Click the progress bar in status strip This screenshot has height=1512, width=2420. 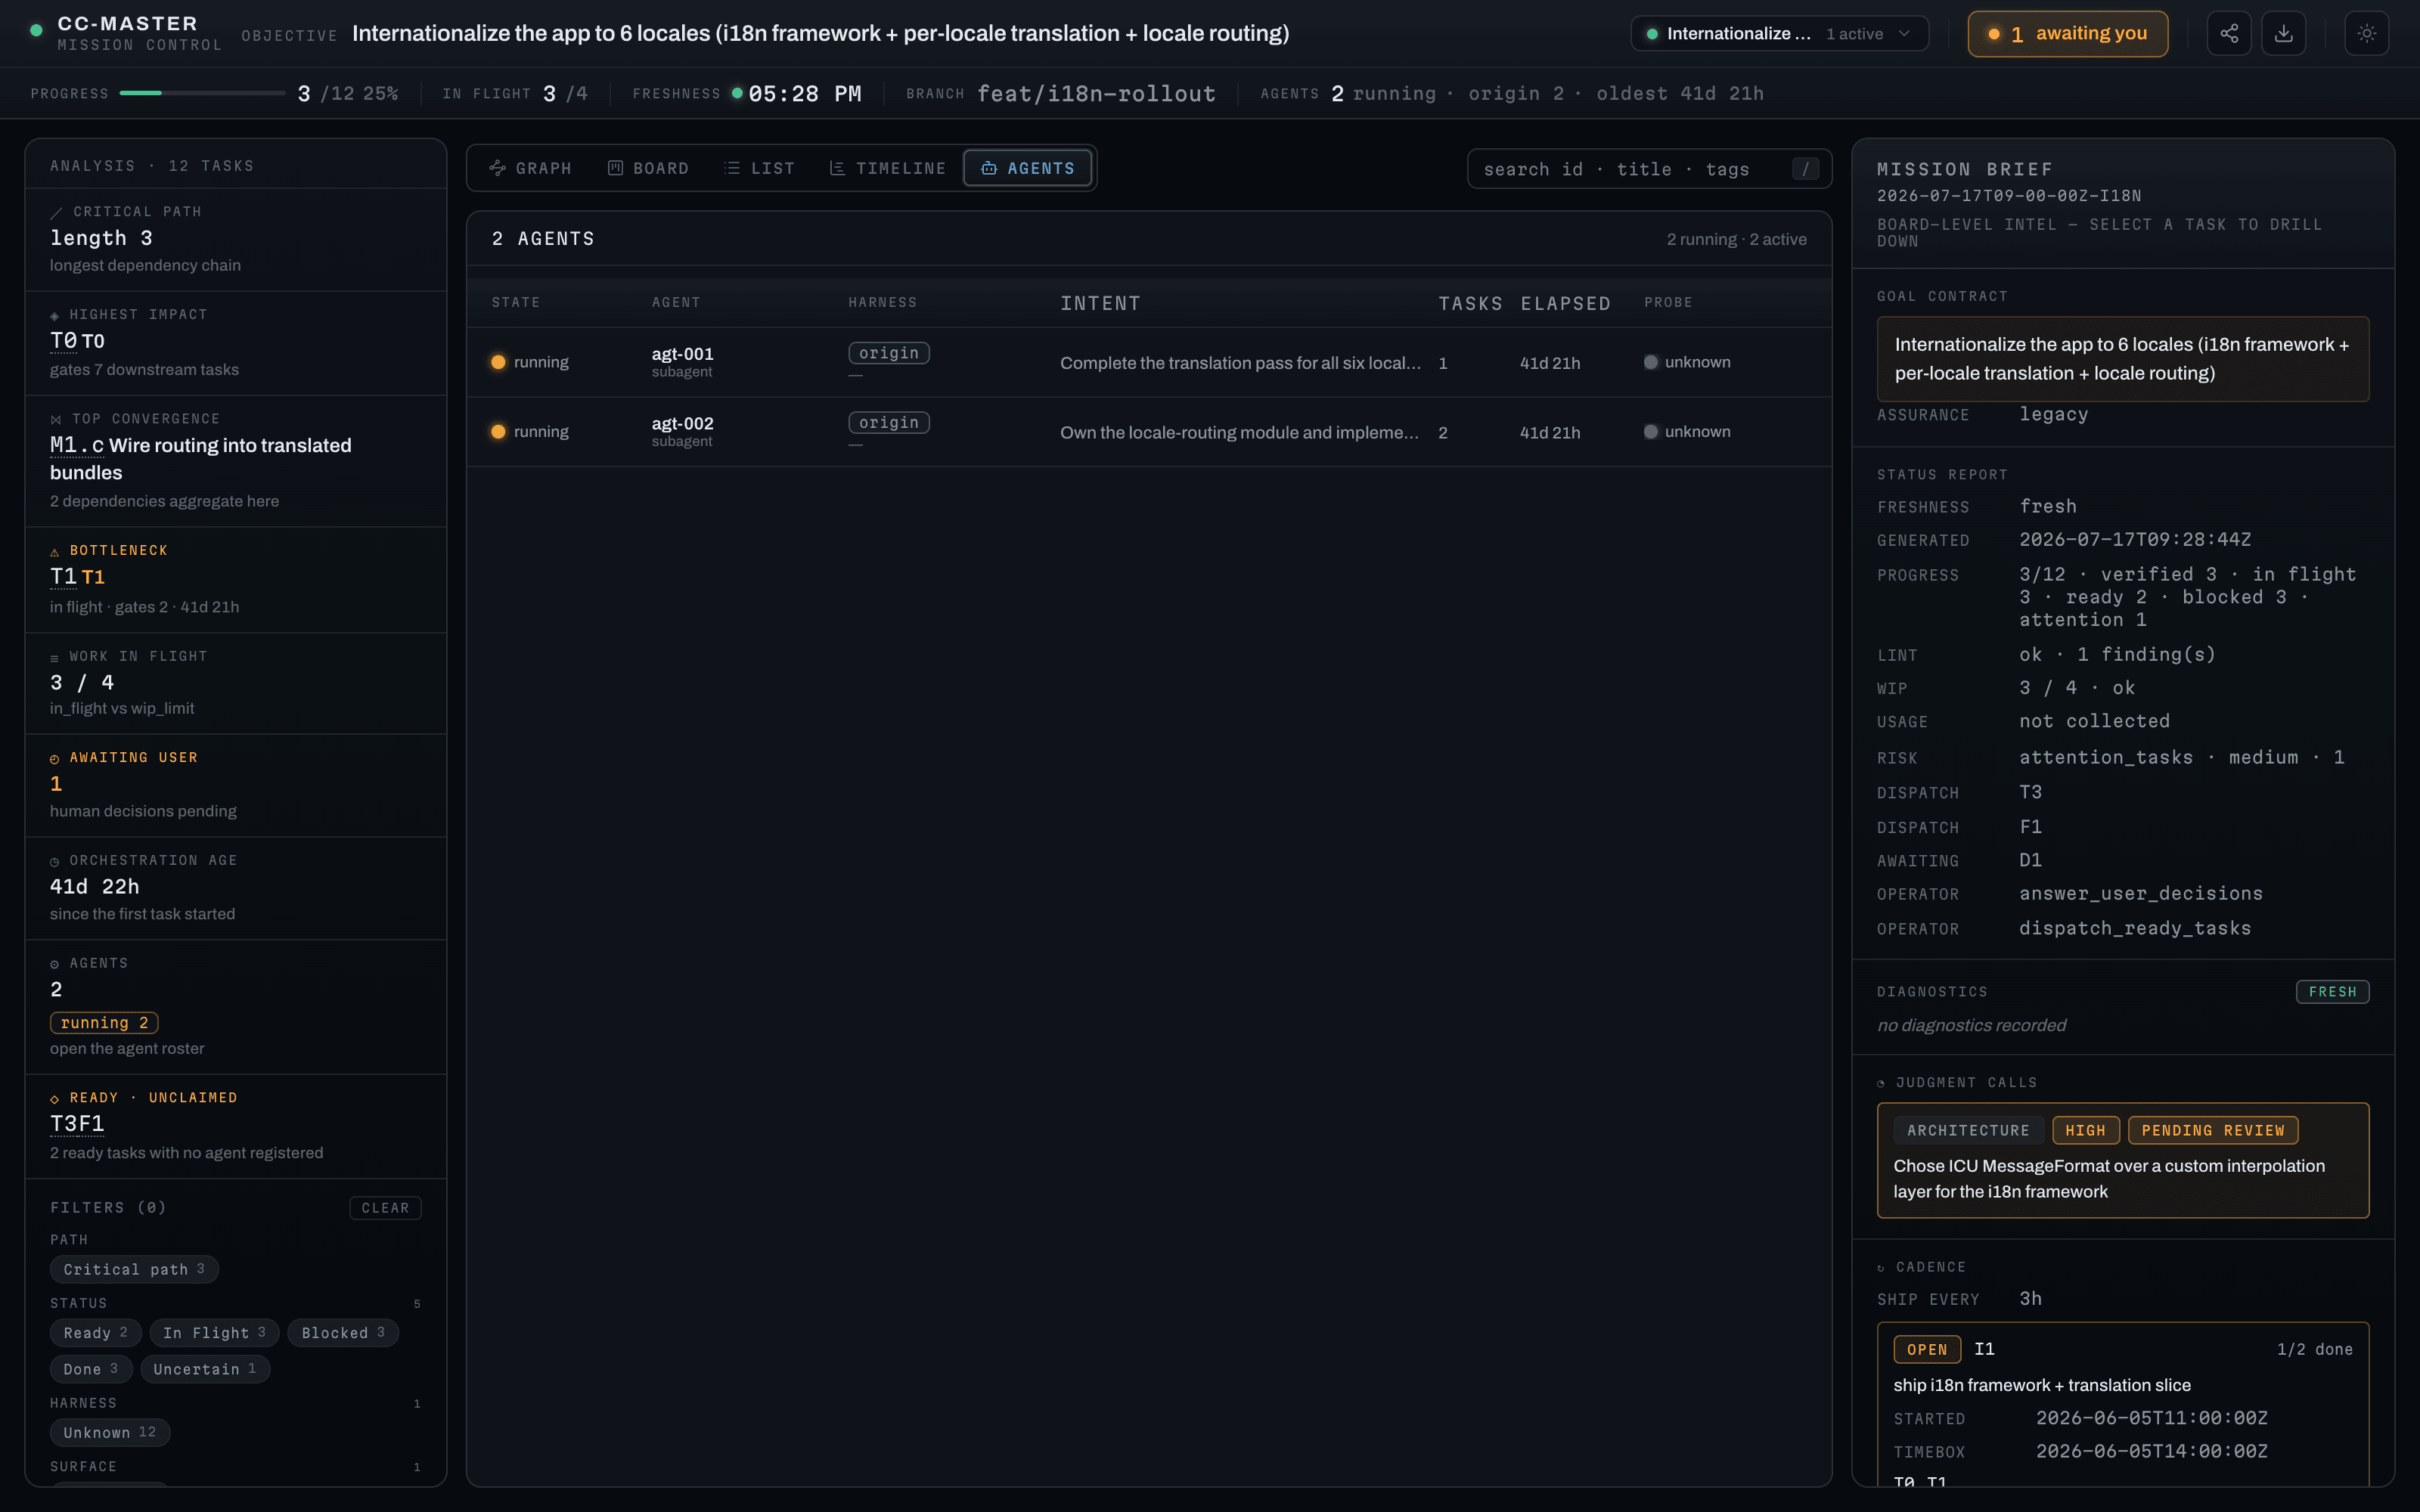coord(202,93)
